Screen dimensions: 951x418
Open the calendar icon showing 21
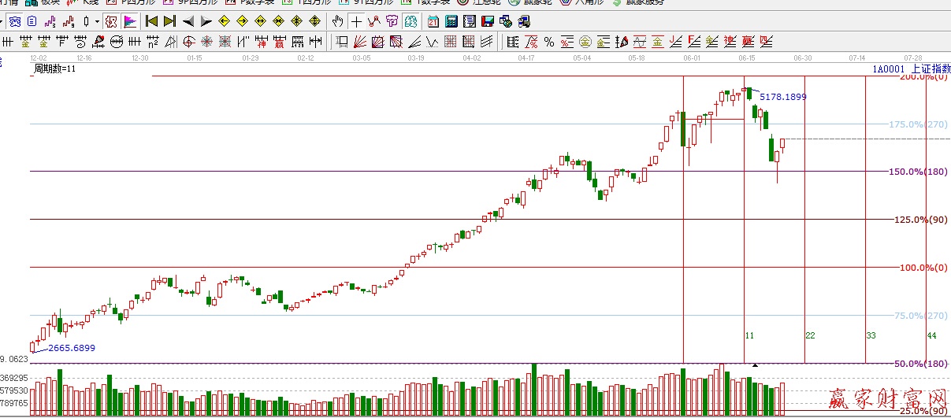pyautogui.click(x=433, y=21)
